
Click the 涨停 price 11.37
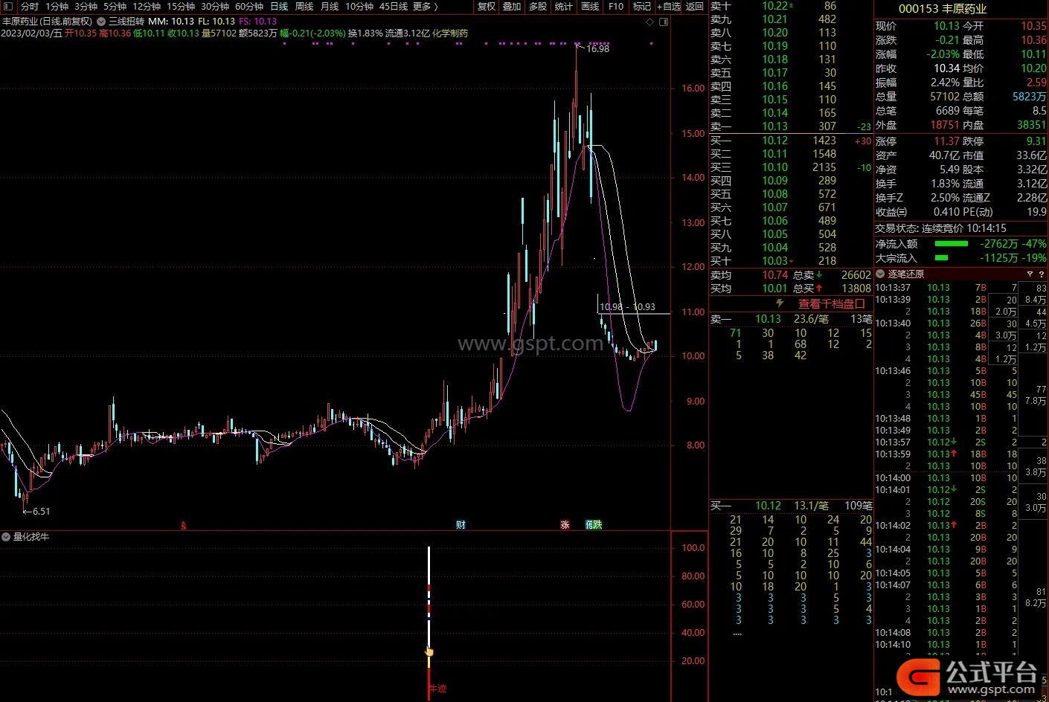point(946,141)
